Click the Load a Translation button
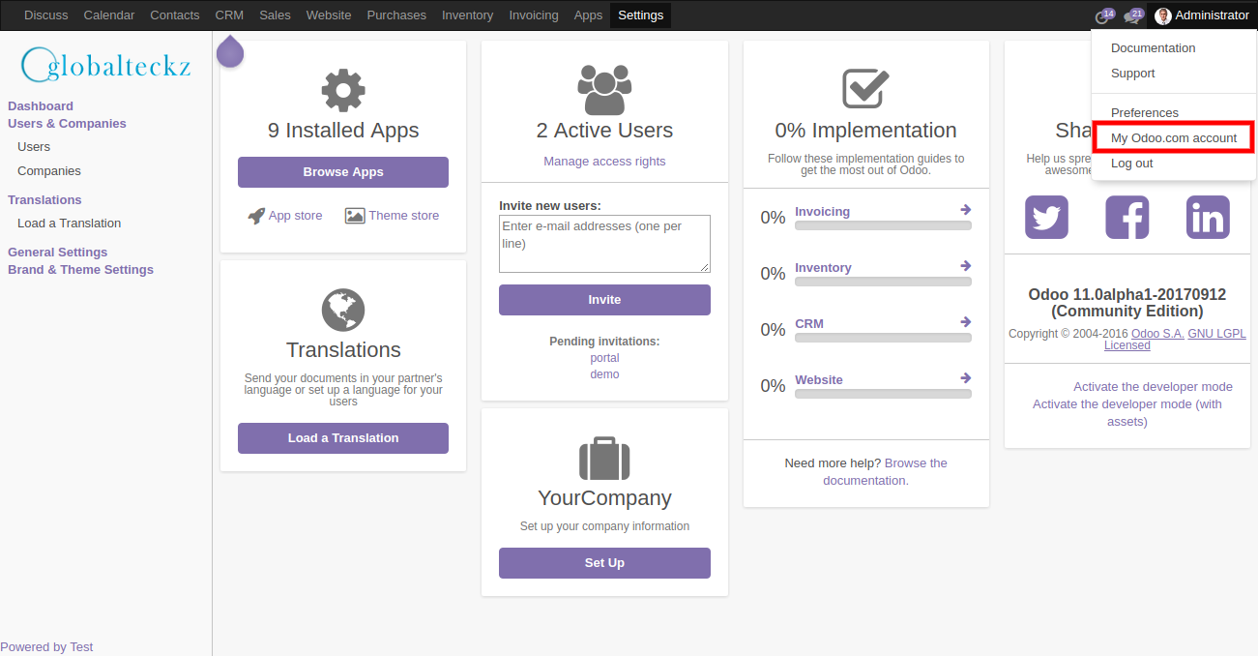The height and width of the screenshot is (656, 1258). coord(343,438)
